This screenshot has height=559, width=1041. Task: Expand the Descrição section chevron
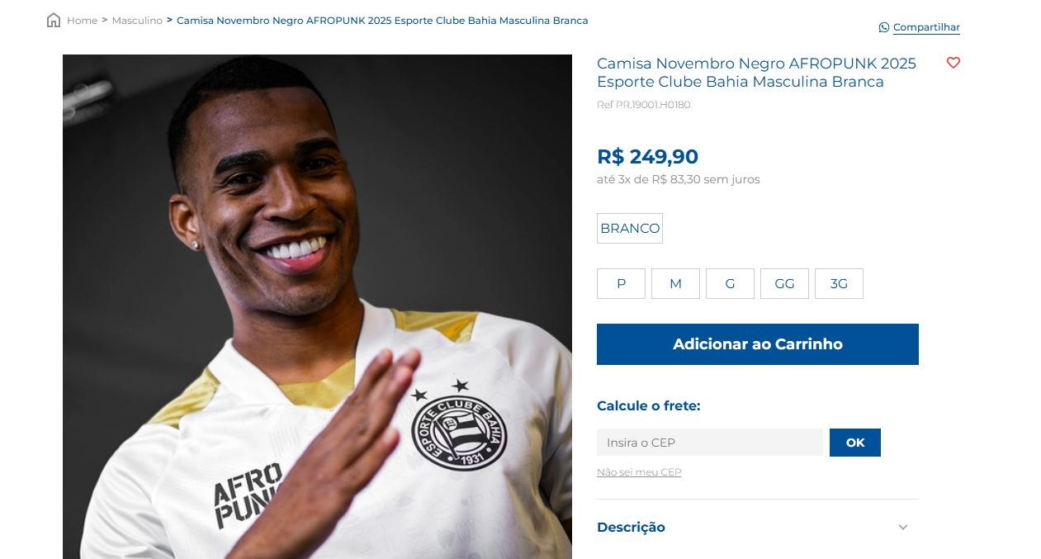pos(903,527)
